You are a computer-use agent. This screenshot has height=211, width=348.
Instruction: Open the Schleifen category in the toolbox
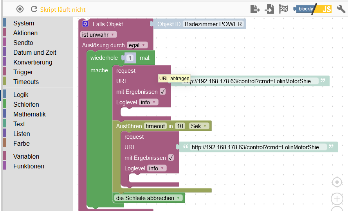pos(26,104)
